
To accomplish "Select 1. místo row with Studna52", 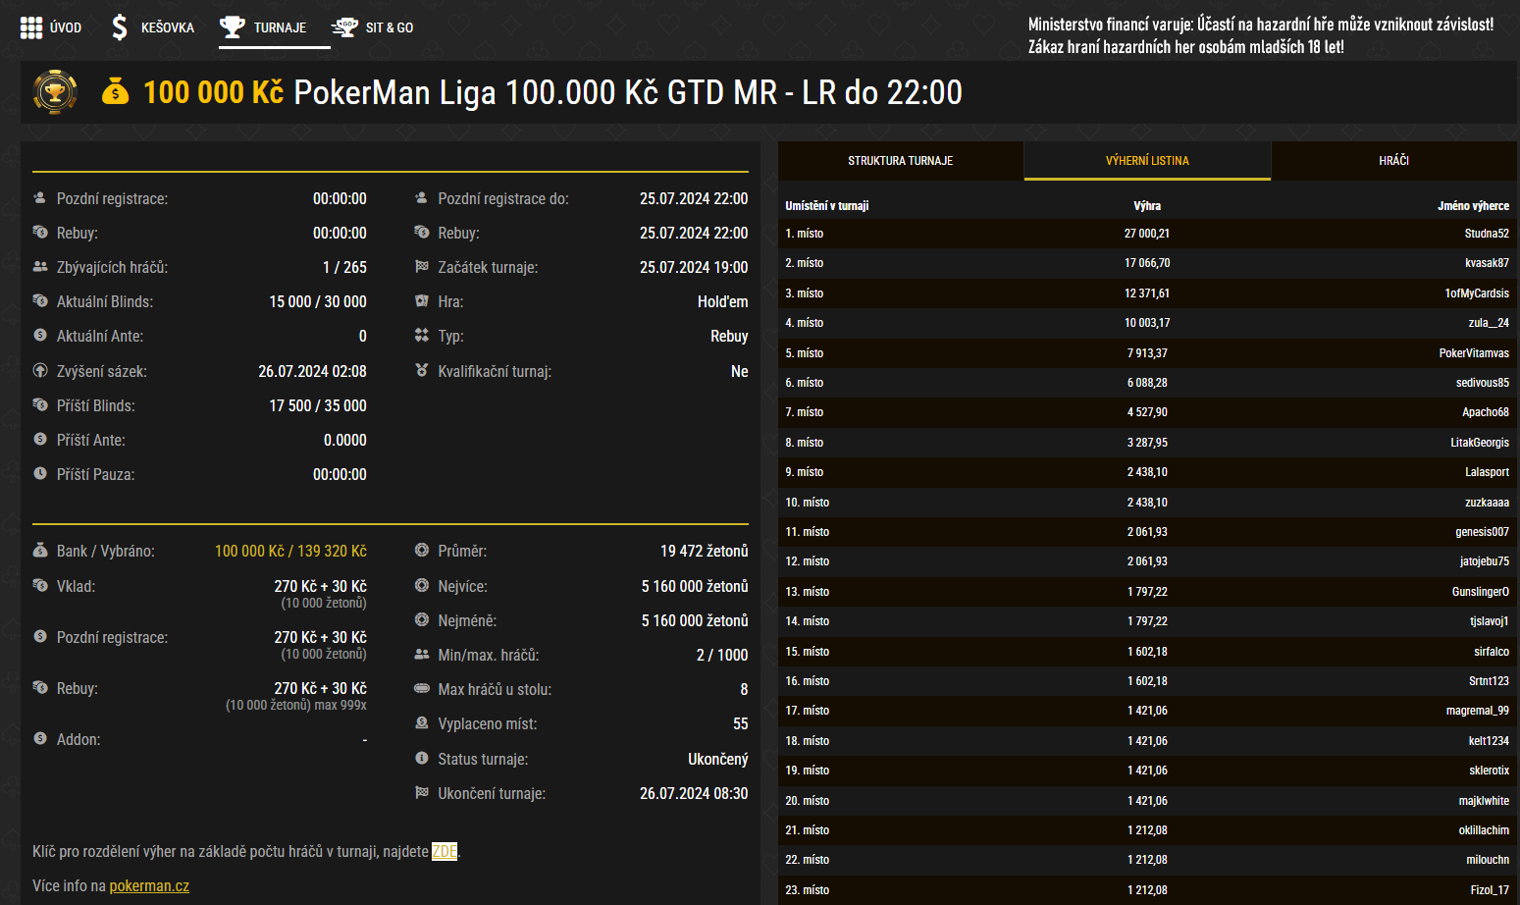I will point(1147,234).
